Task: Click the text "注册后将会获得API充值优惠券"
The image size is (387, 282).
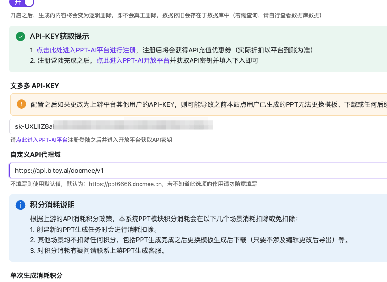Action: (x=187, y=50)
